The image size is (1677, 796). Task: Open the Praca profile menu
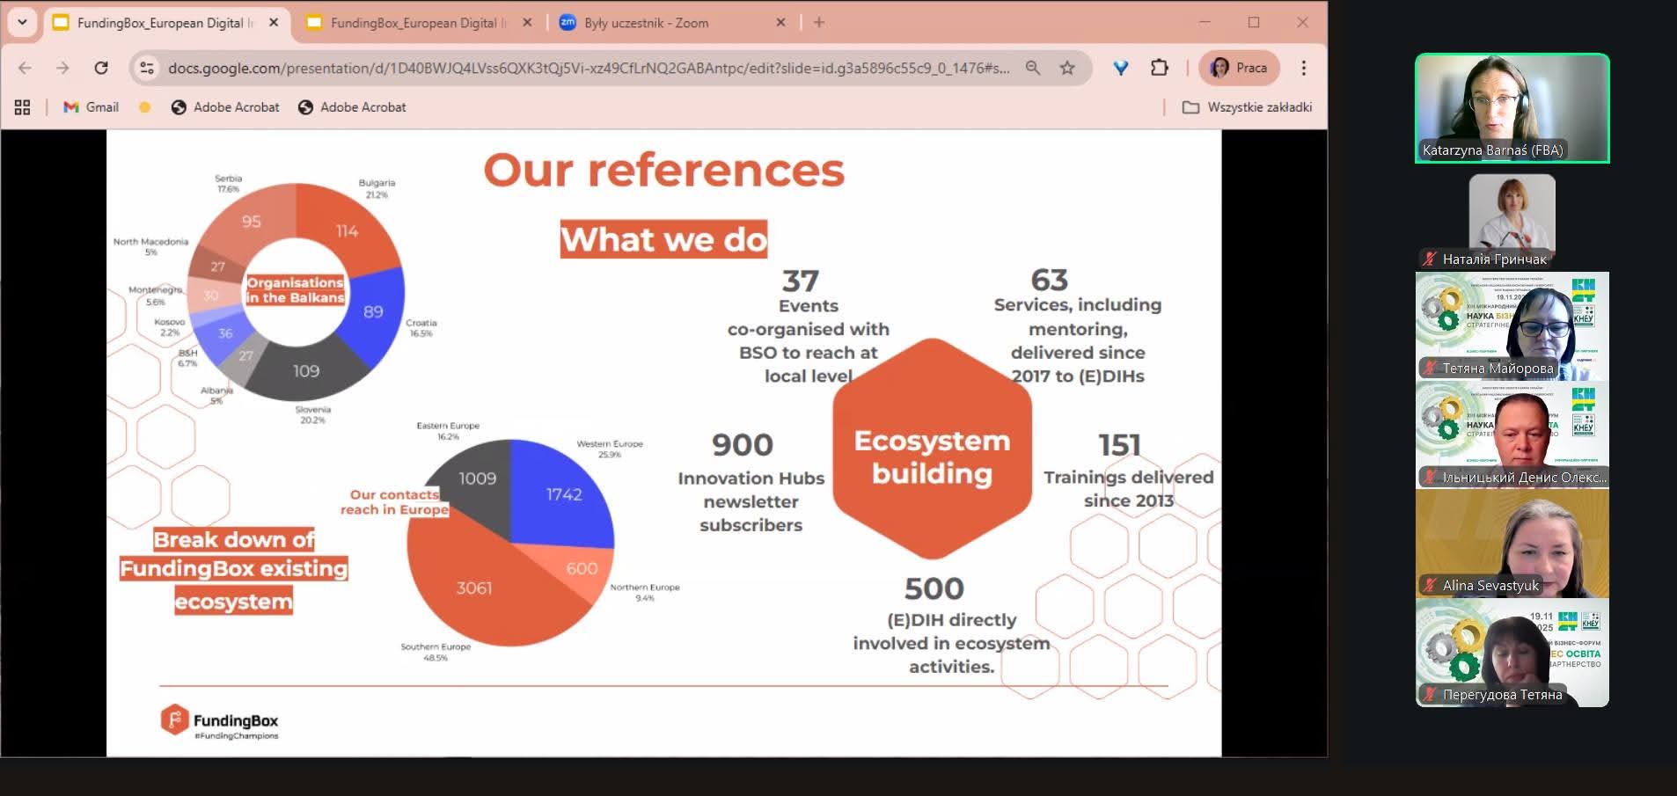(1239, 68)
